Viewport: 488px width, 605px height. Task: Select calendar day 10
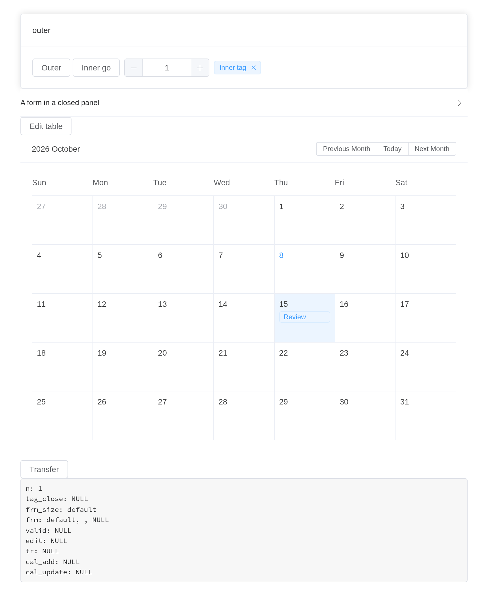click(426, 269)
